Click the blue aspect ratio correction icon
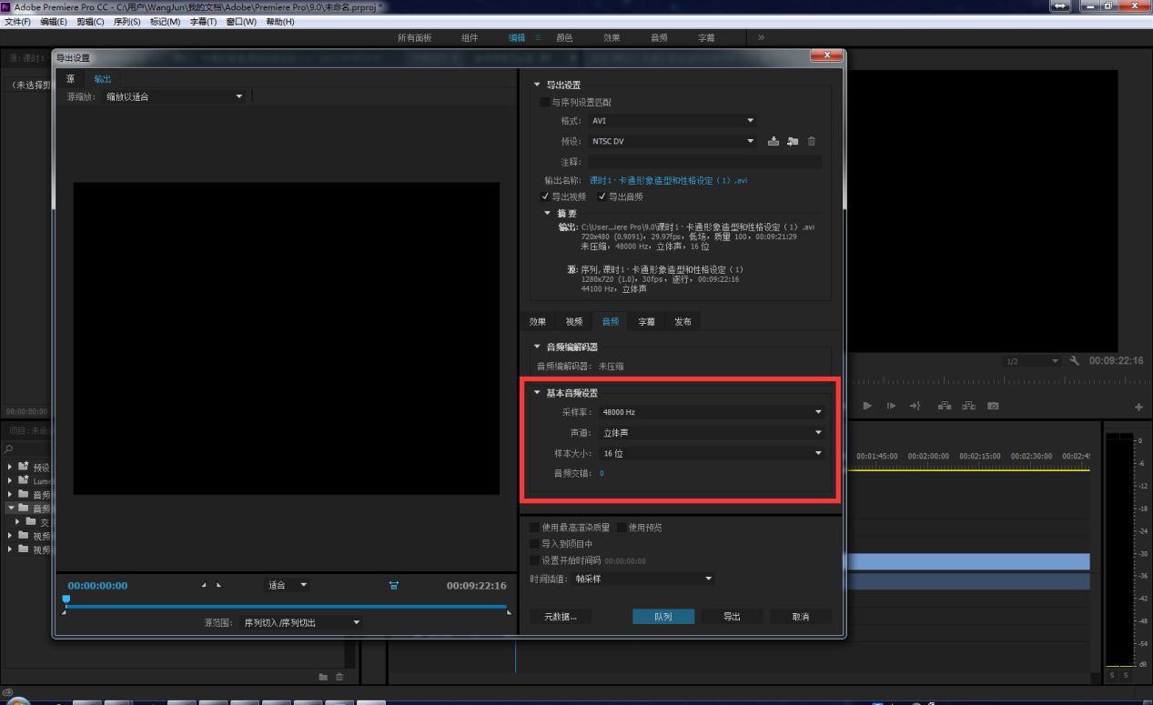This screenshot has height=705, width=1153. point(393,585)
